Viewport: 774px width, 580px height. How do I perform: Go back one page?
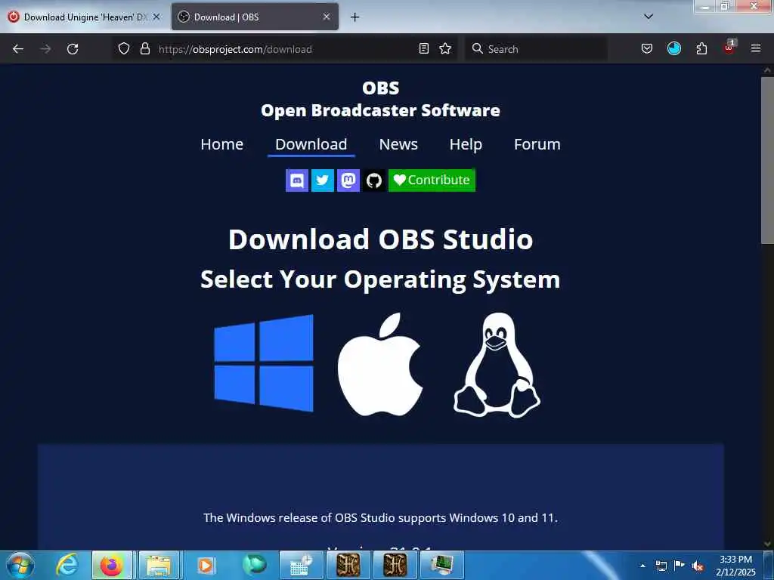coord(18,49)
